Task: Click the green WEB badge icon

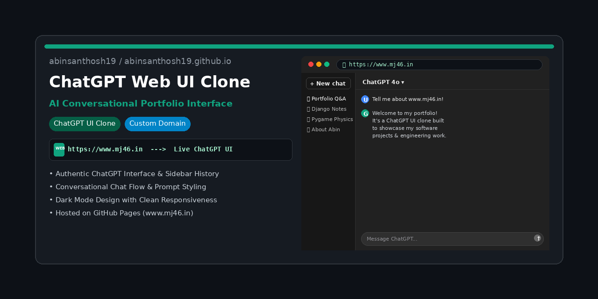Action: click(59, 149)
